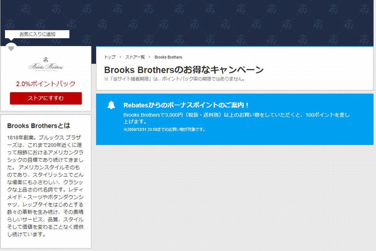Click the Brooks Brothersとは heading

coord(39,126)
